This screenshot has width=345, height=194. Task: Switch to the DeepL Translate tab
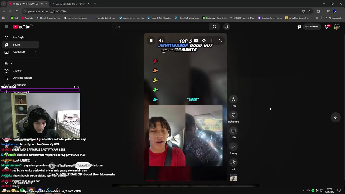coord(70,4)
